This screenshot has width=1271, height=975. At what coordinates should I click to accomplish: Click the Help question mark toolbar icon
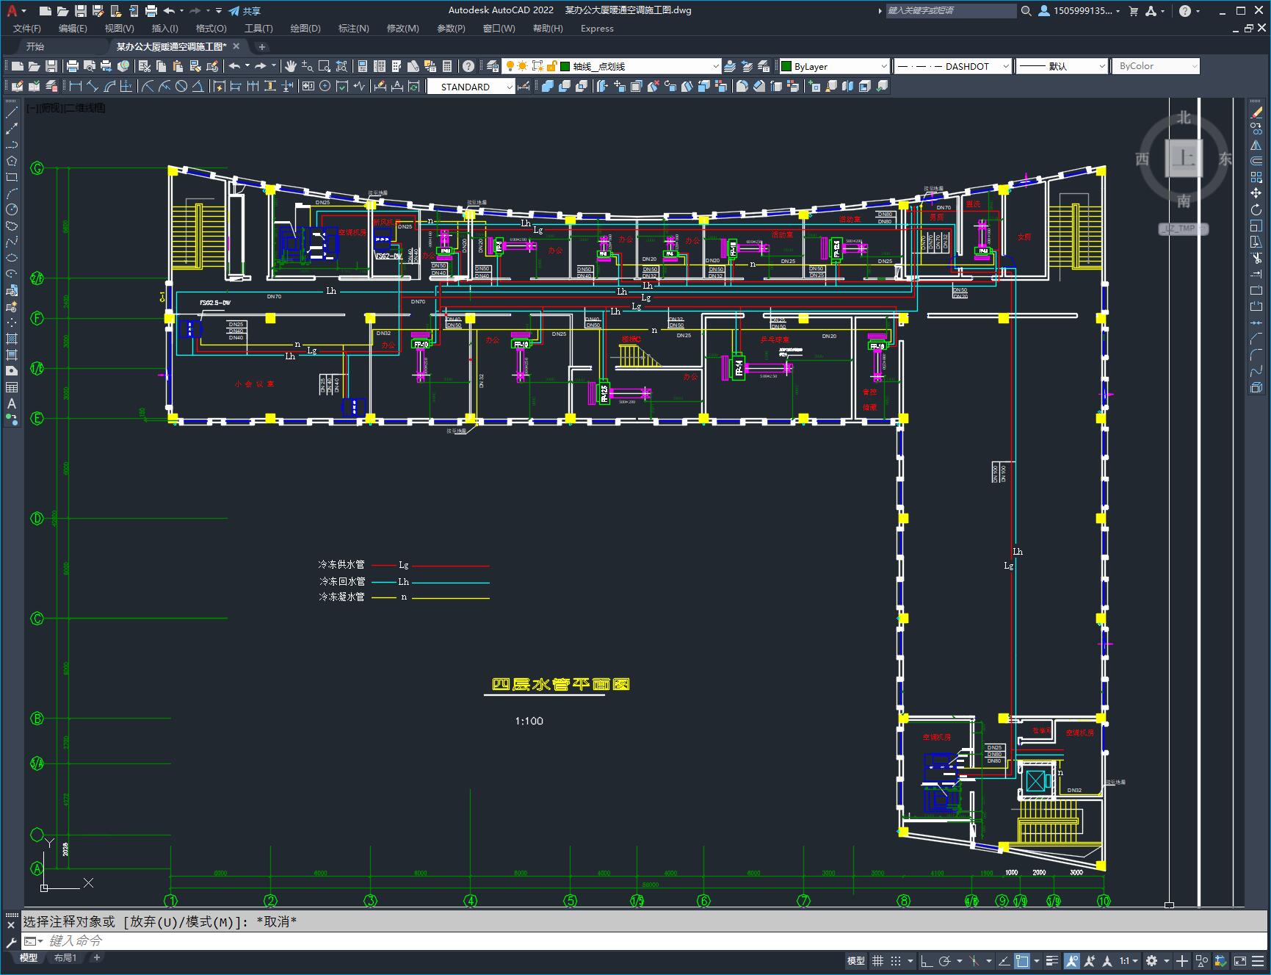[468, 66]
